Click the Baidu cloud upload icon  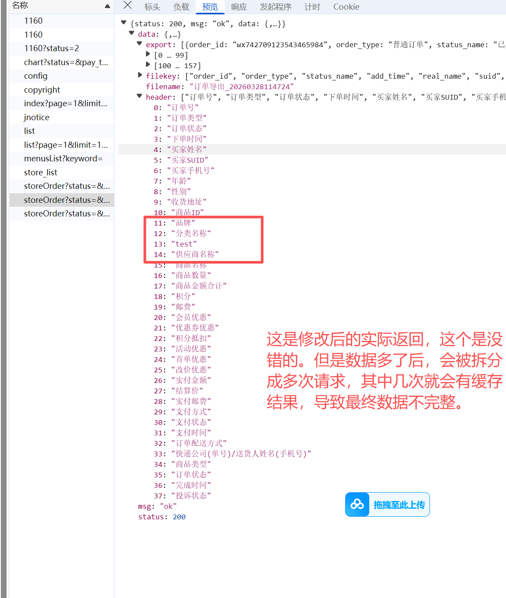click(x=357, y=504)
